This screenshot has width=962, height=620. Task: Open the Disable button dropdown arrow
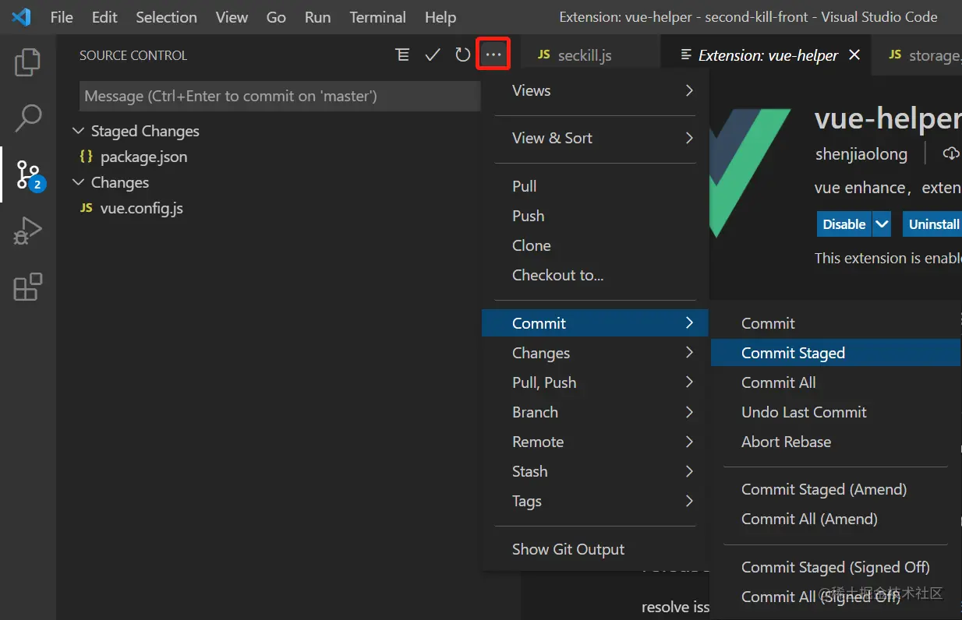coord(882,224)
